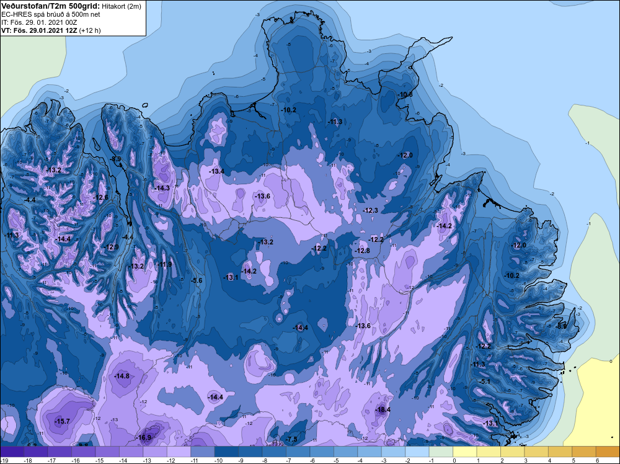Select legend swatch between -19 and -18

click(x=12, y=452)
